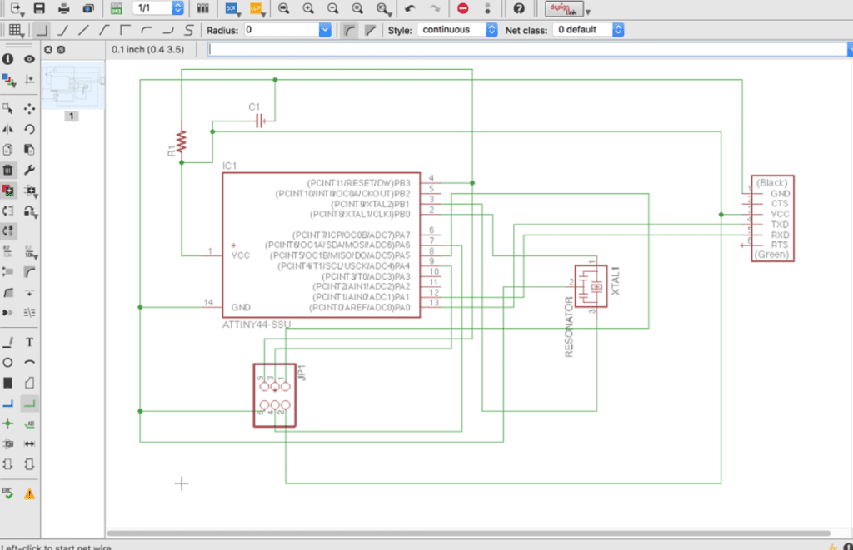Click the Undo arrow button
Viewport: 853px width, 550px height.
click(409, 8)
